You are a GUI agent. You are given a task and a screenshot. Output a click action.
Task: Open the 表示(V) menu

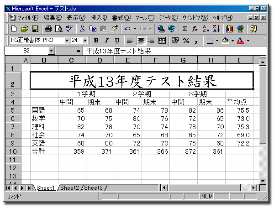point(76,18)
